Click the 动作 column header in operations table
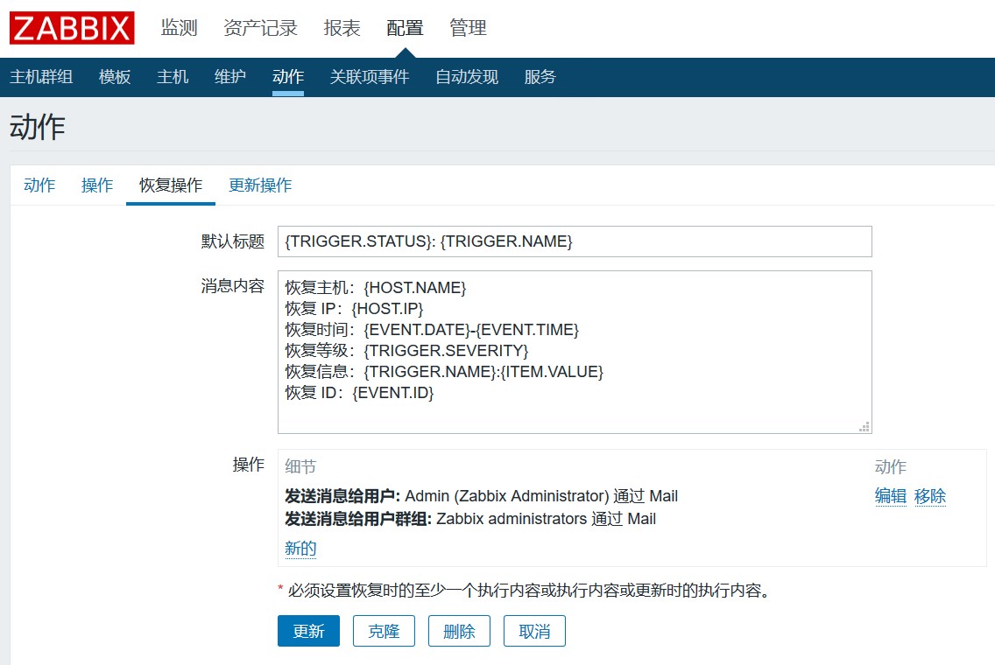Image resolution: width=995 pixels, height=665 pixels. [891, 466]
